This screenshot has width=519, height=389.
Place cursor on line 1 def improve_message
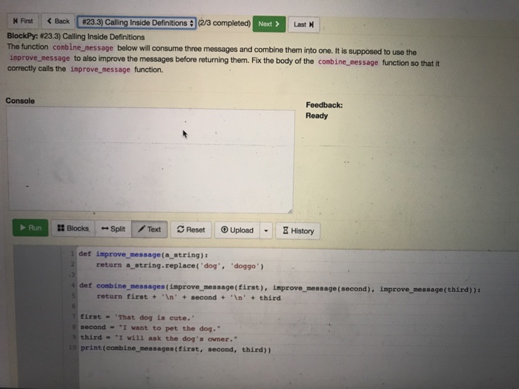[143, 255]
